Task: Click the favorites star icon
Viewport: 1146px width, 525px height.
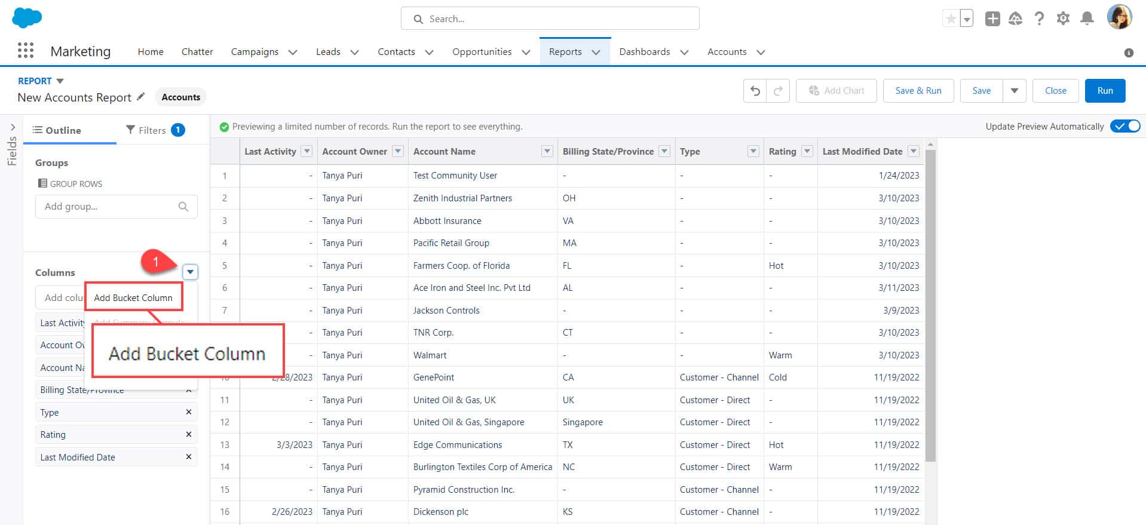Action: click(950, 19)
